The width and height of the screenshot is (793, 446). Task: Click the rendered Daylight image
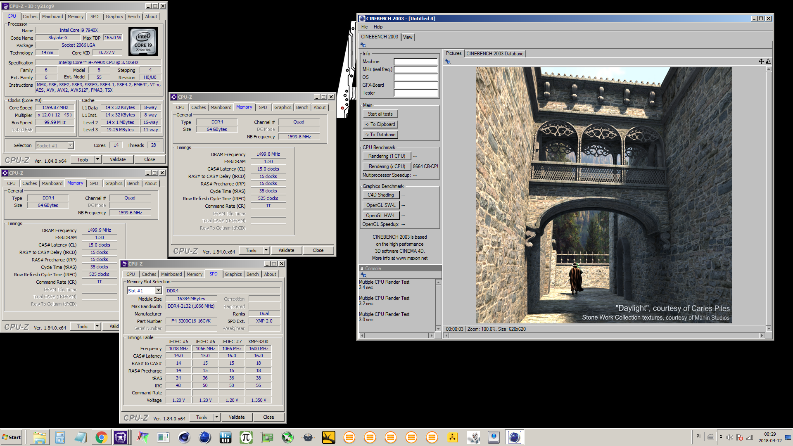tap(603, 195)
